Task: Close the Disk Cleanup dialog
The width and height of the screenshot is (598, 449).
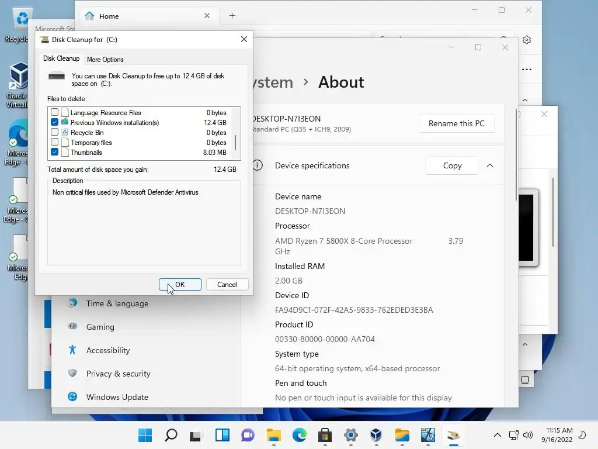Action: (x=244, y=39)
